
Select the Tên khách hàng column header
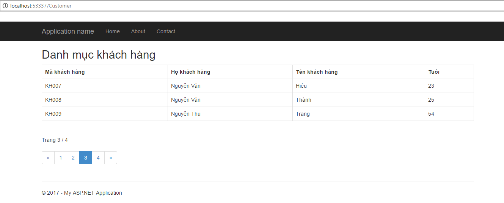(359, 72)
